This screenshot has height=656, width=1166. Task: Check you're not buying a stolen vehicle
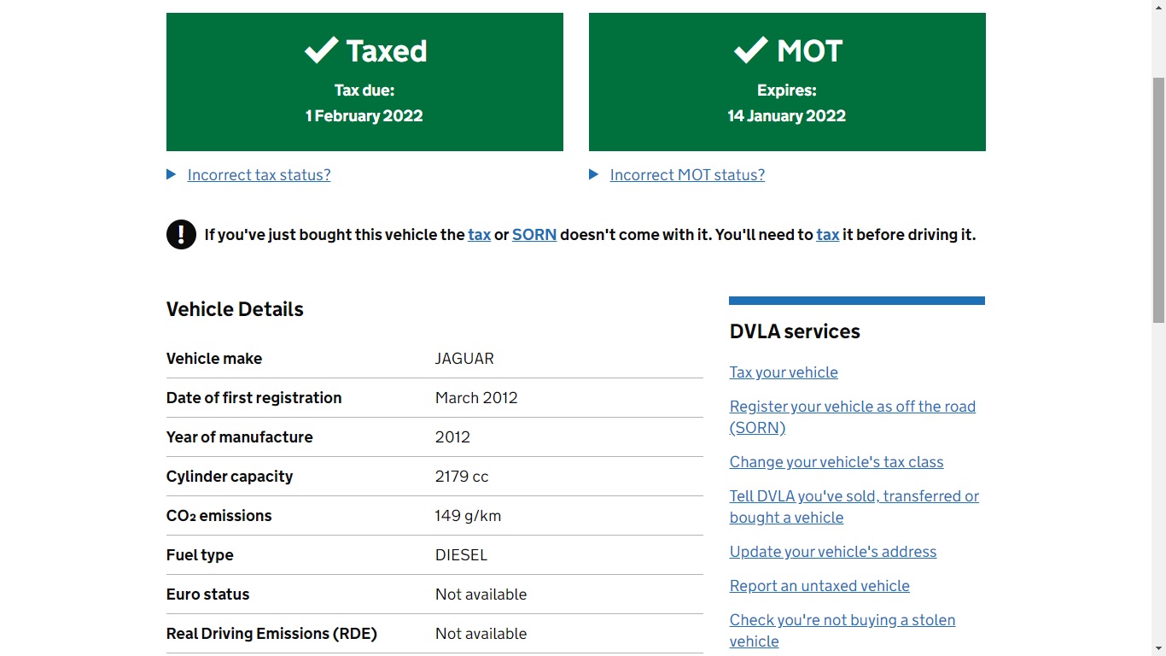(x=842, y=621)
